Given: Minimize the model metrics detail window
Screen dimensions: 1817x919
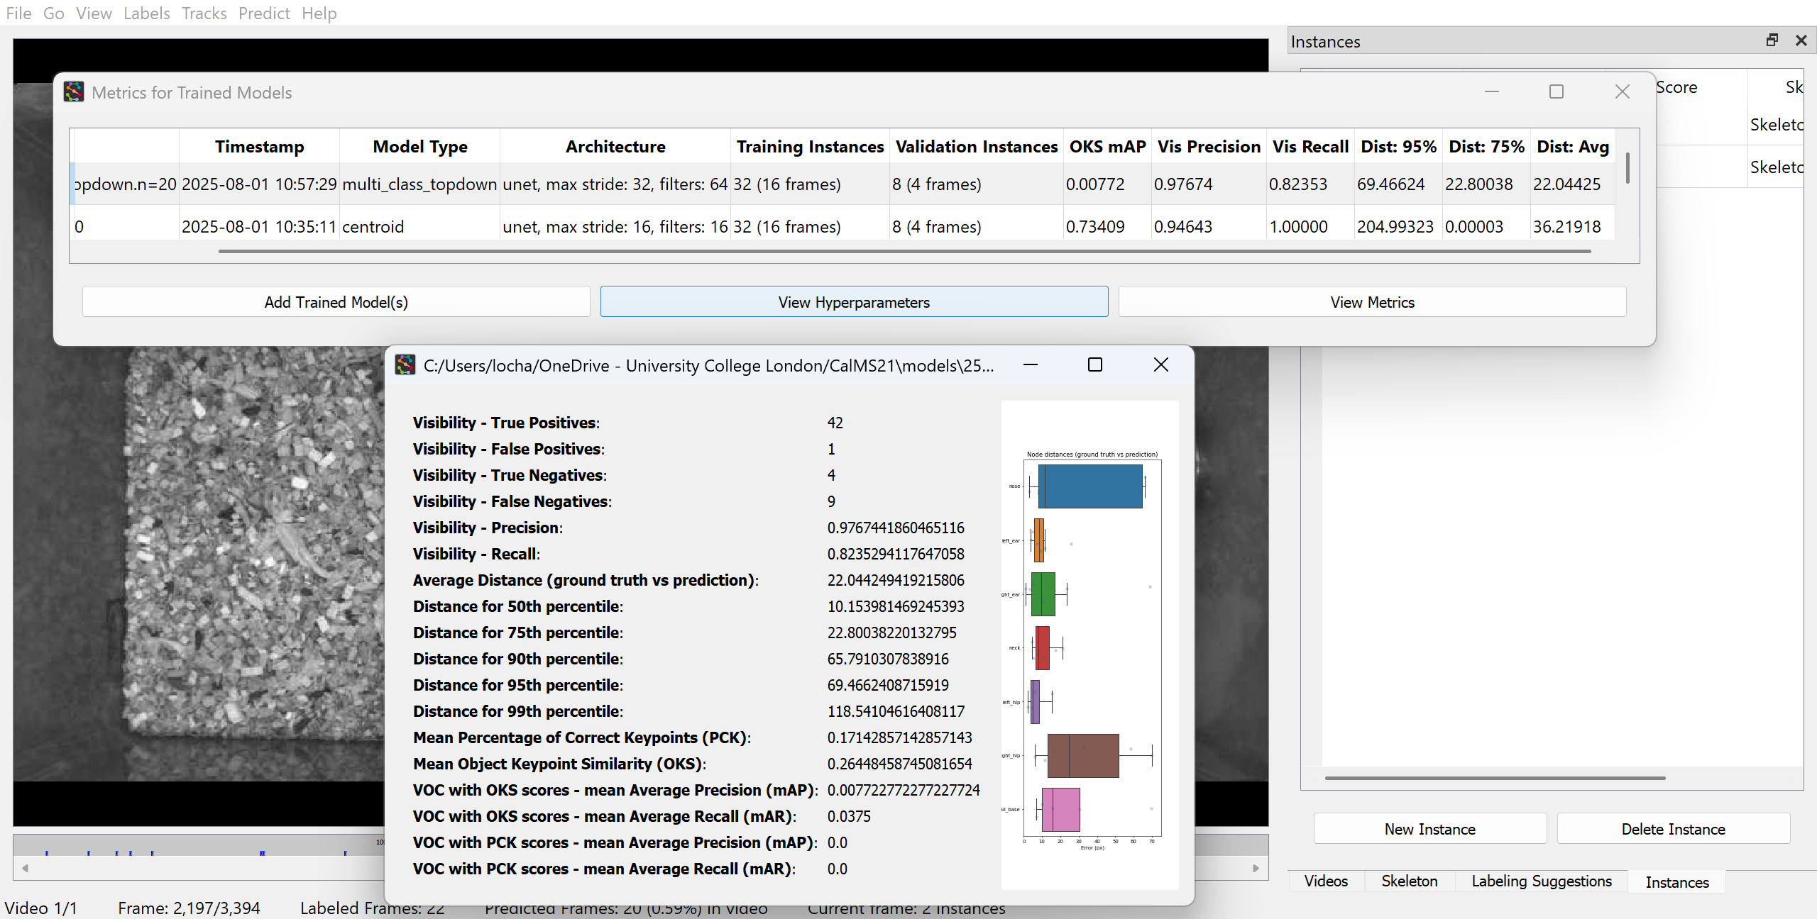Looking at the screenshot, I should (x=1031, y=364).
